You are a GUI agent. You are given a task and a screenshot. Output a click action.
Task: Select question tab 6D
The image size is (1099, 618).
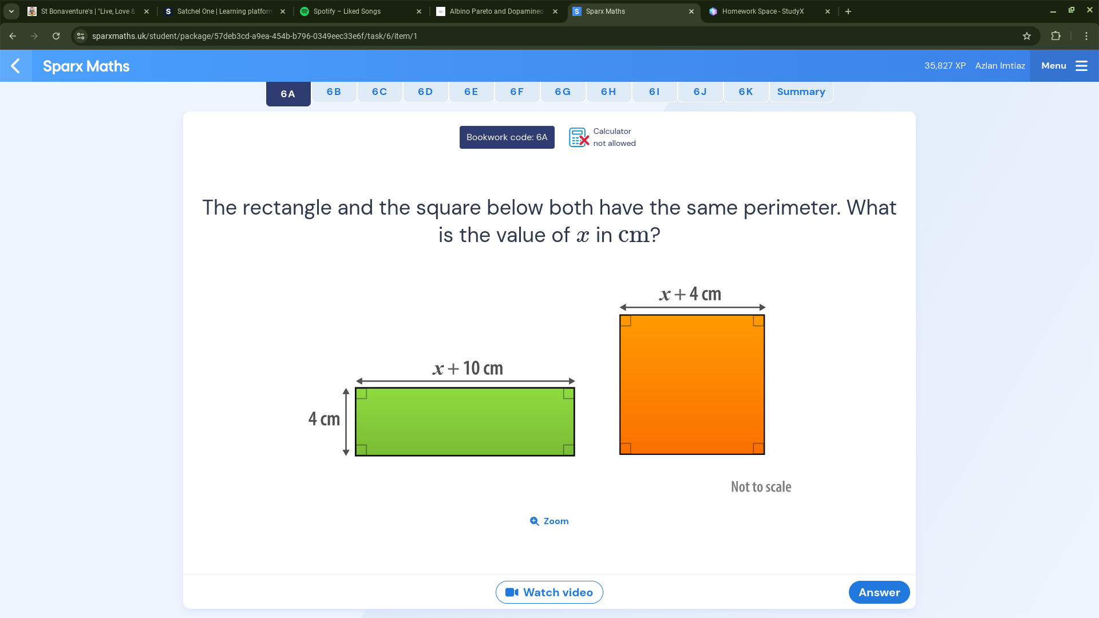426,92
